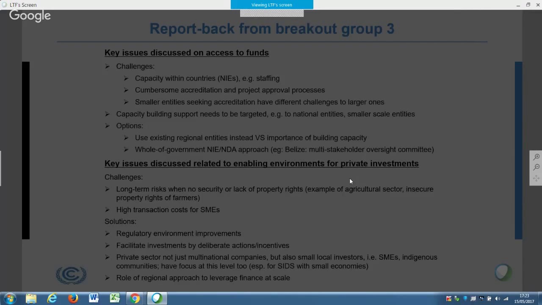Launch Firefox from the taskbar
Screen dimensions: 542x305
(x=73, y=299)
